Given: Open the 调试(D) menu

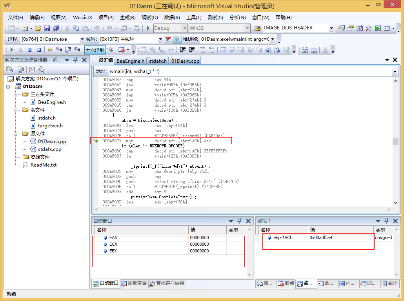Looking at the screenshot, I should point(150,18).
